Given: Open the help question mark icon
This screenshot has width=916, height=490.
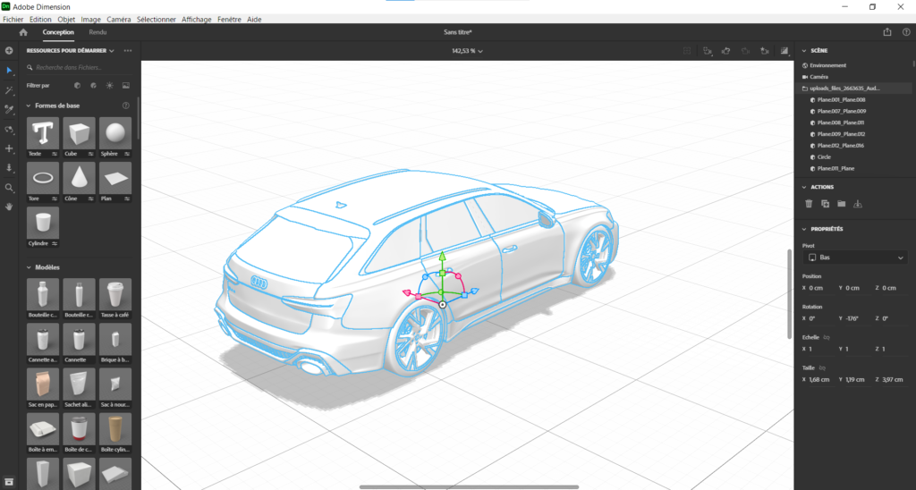Looking at the screenshot, I should (x=906, y=32).
